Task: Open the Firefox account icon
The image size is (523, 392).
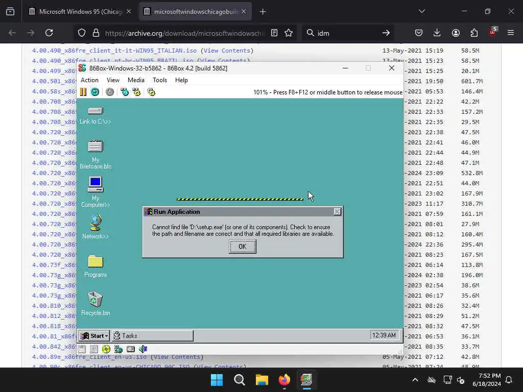Action: [456, 33]
